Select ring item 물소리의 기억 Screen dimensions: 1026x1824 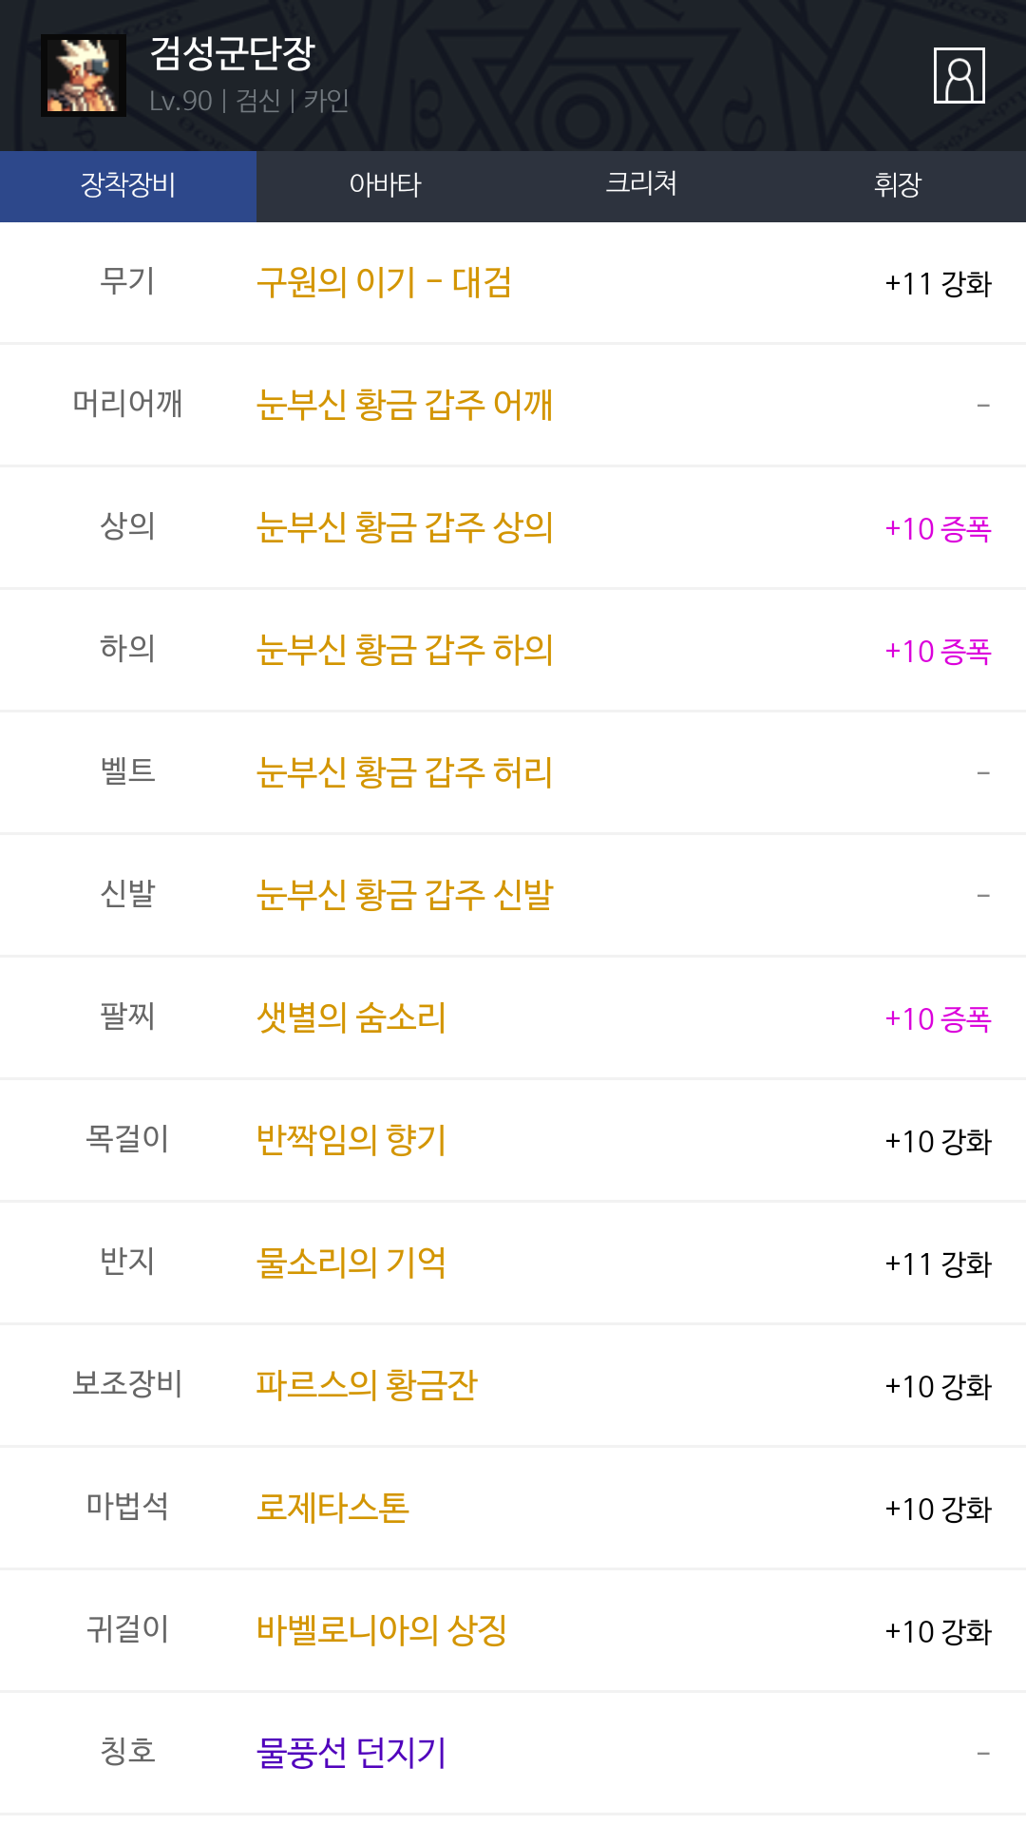point(351,1263)
